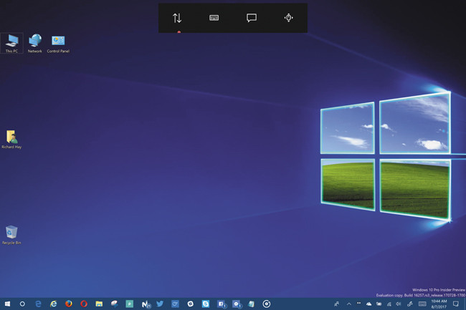Open File Explorer from the taskbar
Image resolution: width=466 pixels, height=310 pixels.
99,304
